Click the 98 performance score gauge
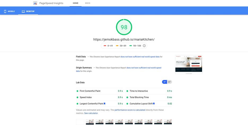 coord(124,27)
